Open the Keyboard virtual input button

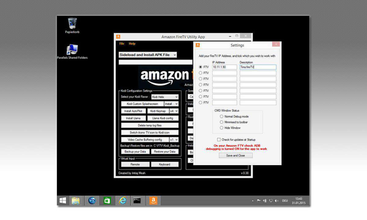[165, 164]
